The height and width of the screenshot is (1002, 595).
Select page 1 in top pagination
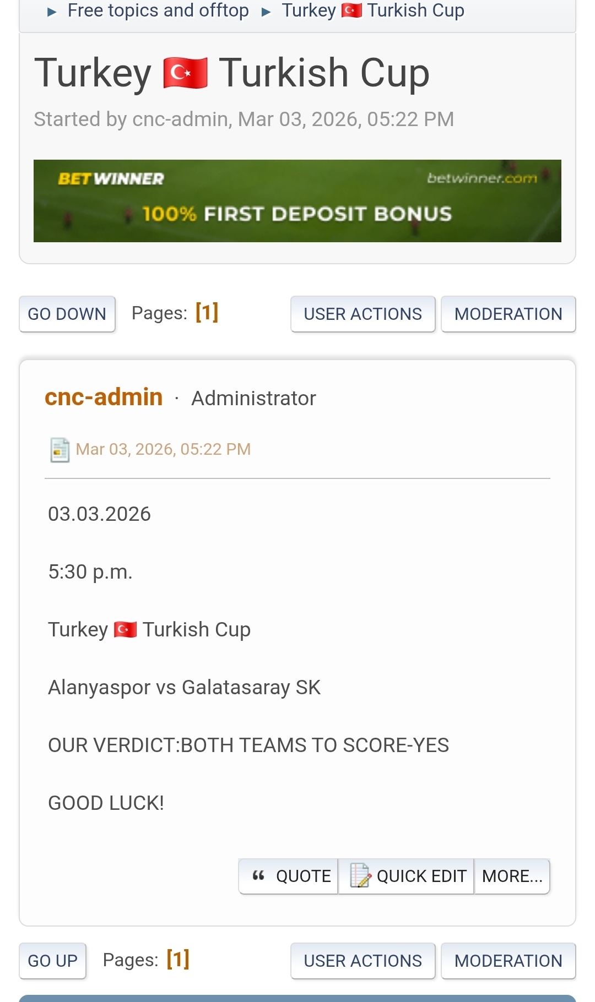coord(207,312)
